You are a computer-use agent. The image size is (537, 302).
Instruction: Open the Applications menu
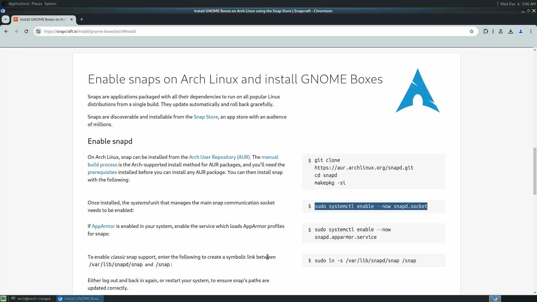pyautogui.click(x=19, y=4)
